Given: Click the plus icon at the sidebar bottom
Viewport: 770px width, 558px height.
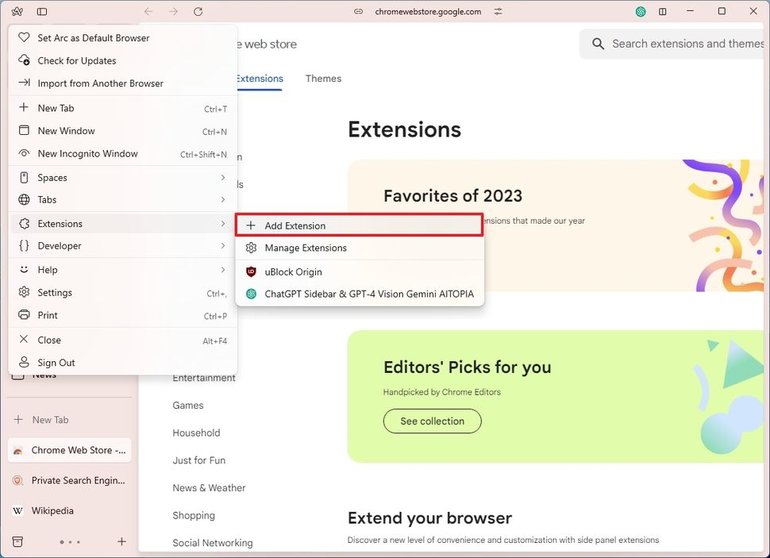Looking at the screenshot, I should [121, 541].
